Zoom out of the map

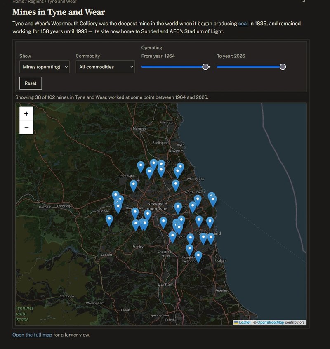click(26, 127)
